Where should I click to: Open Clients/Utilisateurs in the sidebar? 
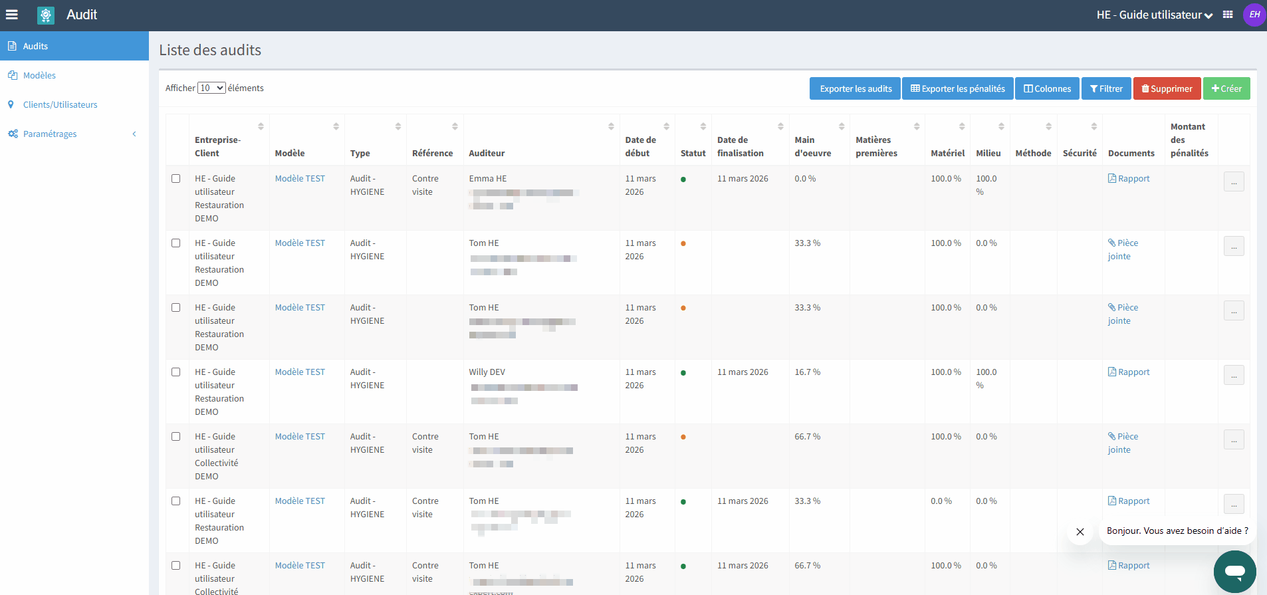[60, 104]
